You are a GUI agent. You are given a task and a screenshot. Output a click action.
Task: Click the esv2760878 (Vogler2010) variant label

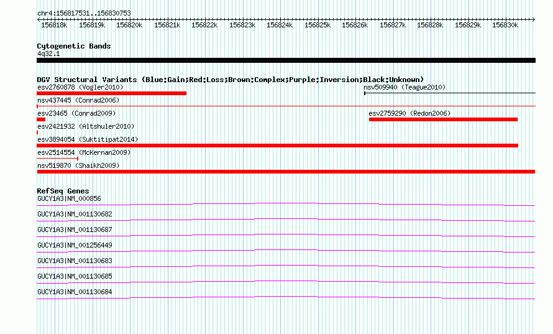pyautogui.click(x=80, y=87)
